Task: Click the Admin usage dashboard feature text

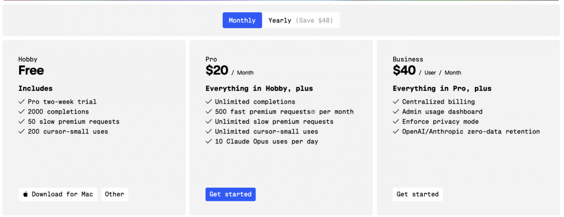Action: point(442,112)
